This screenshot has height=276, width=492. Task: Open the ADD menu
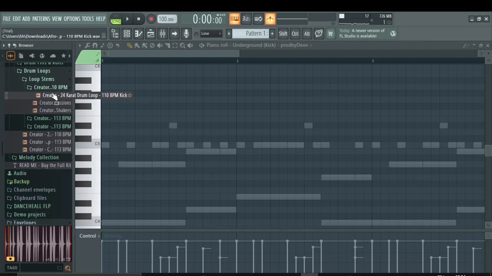(x=26, y=19)
